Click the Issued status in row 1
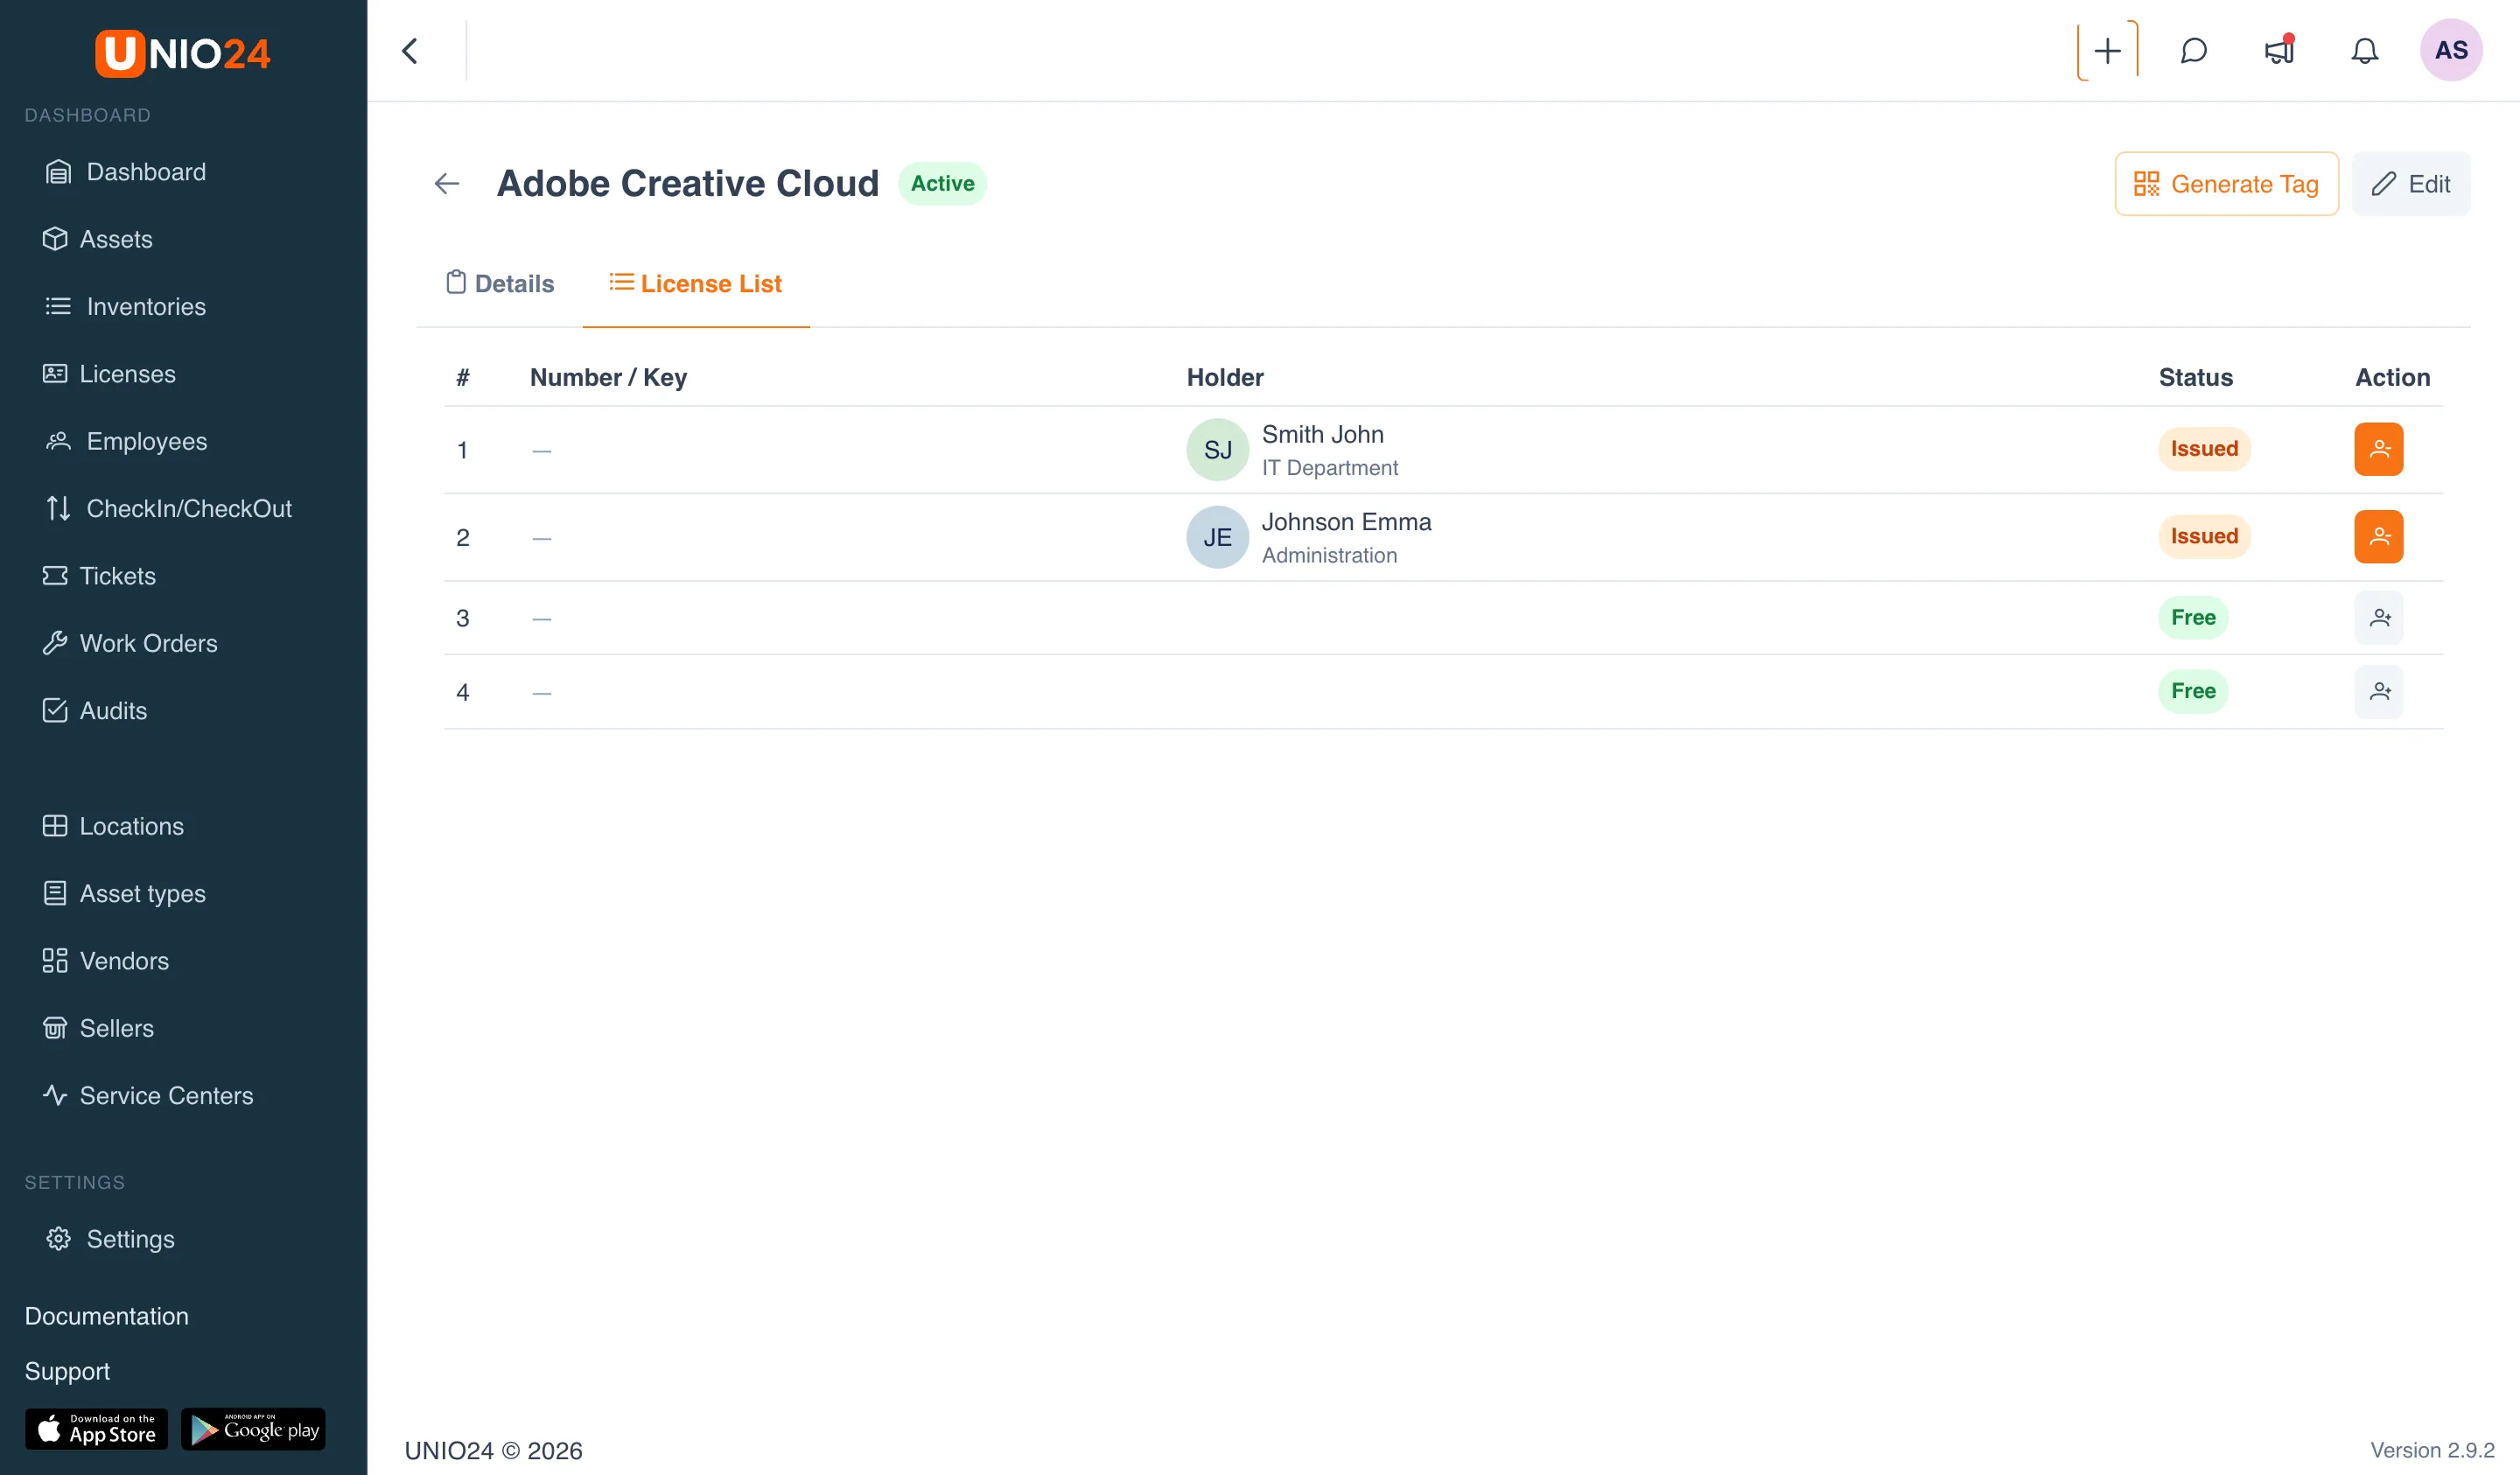 tap(2203, 449)
